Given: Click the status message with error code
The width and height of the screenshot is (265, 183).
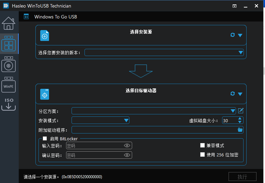Looking at the screenshot, I should [63, 177].
